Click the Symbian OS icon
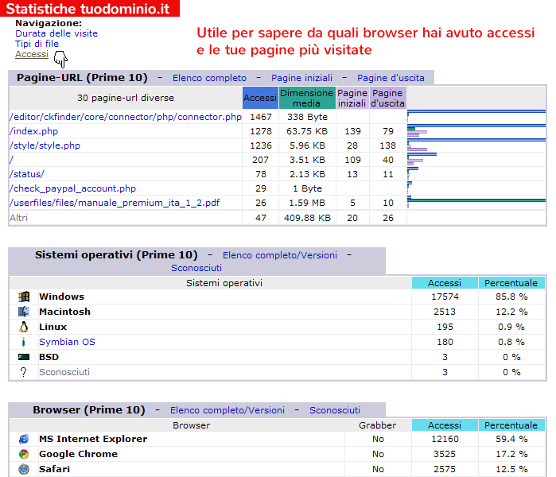Viewport: 556px width, 477px height. (24, 342)
